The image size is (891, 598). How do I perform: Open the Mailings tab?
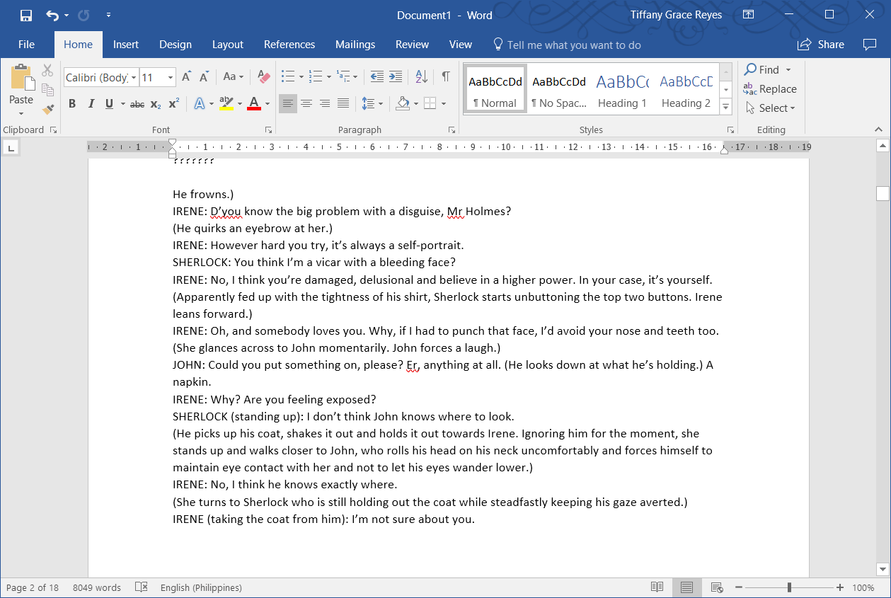coord(355,44)
